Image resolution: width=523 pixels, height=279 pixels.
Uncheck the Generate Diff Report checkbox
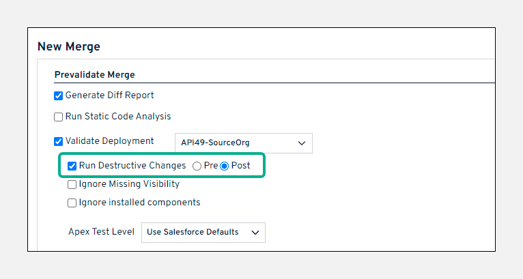point(58,96)
